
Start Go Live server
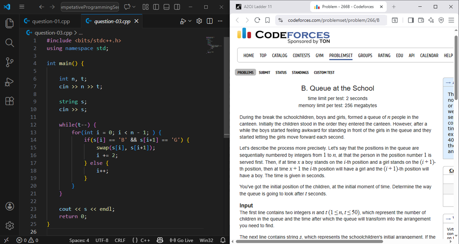coord(181,240)
